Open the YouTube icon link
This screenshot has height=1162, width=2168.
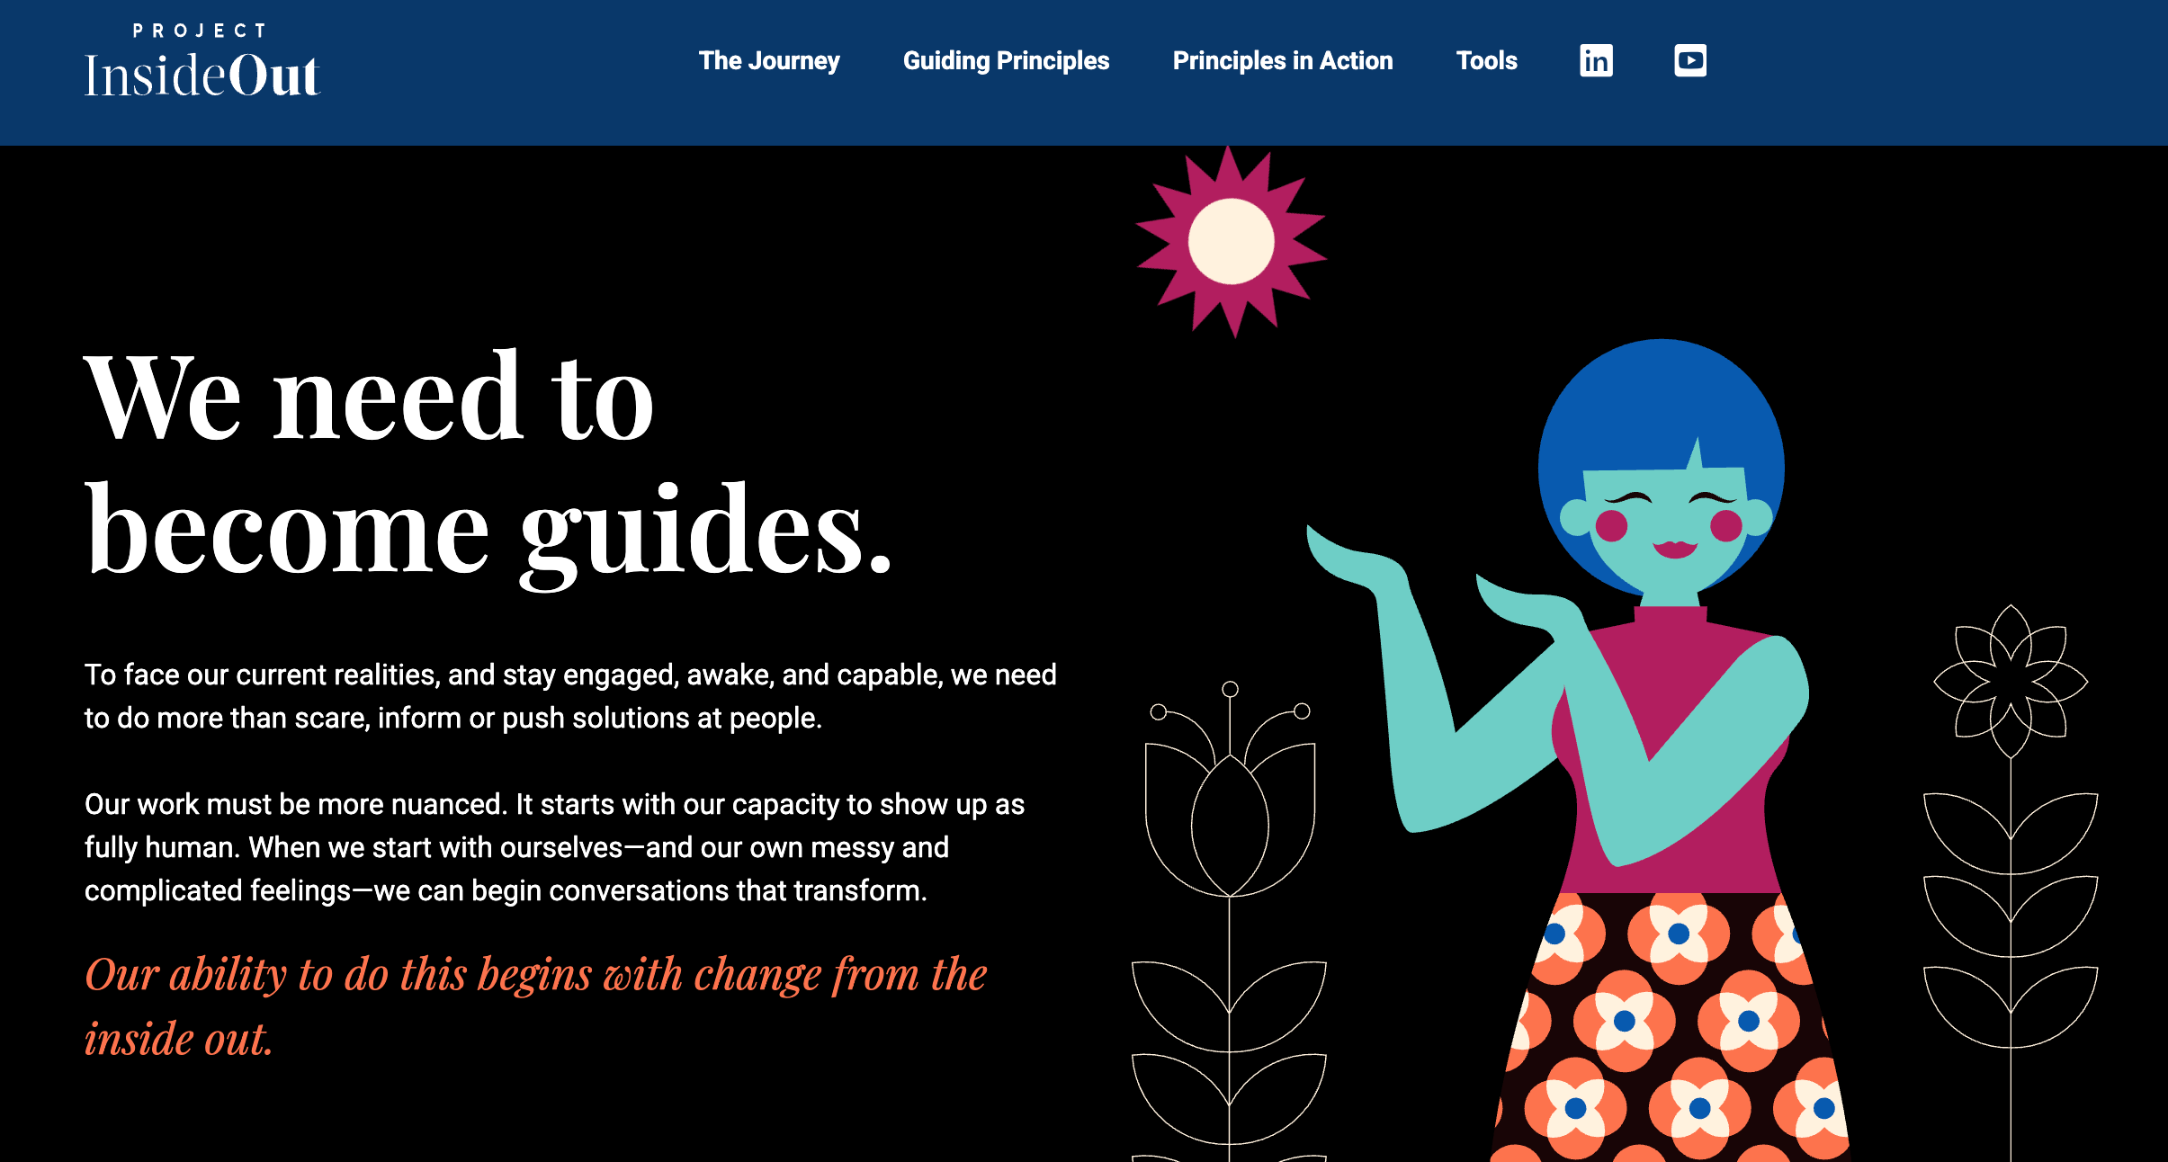pos(1690,60)
